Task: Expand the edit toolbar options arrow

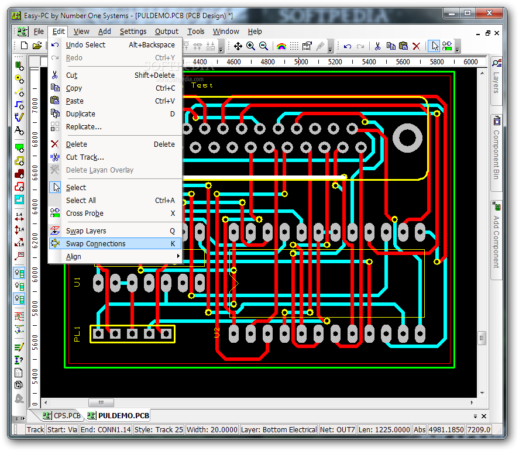Action: click(x=458, y=49)
